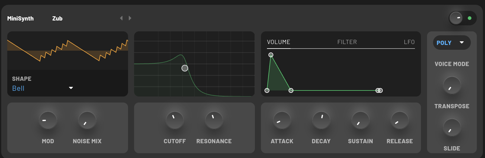The image size is (485, 158).
Task: Click the Zub preset name
Action: [x=57, y=18]
